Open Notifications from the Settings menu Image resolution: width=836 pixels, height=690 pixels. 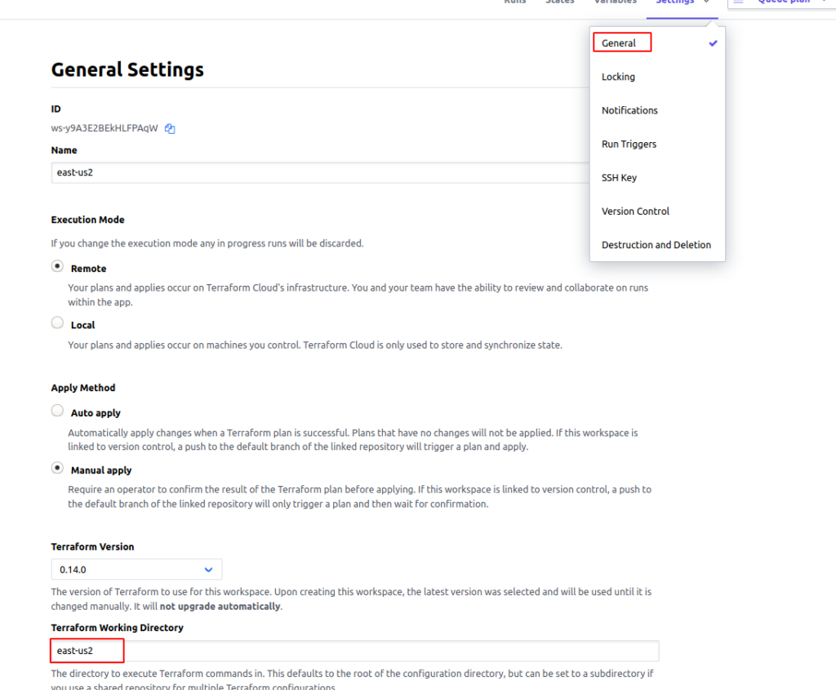(x=629, y=110)
